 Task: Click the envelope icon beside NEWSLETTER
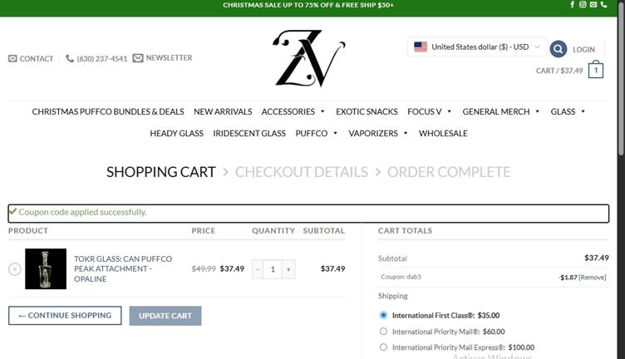click(x=138, y=58)
